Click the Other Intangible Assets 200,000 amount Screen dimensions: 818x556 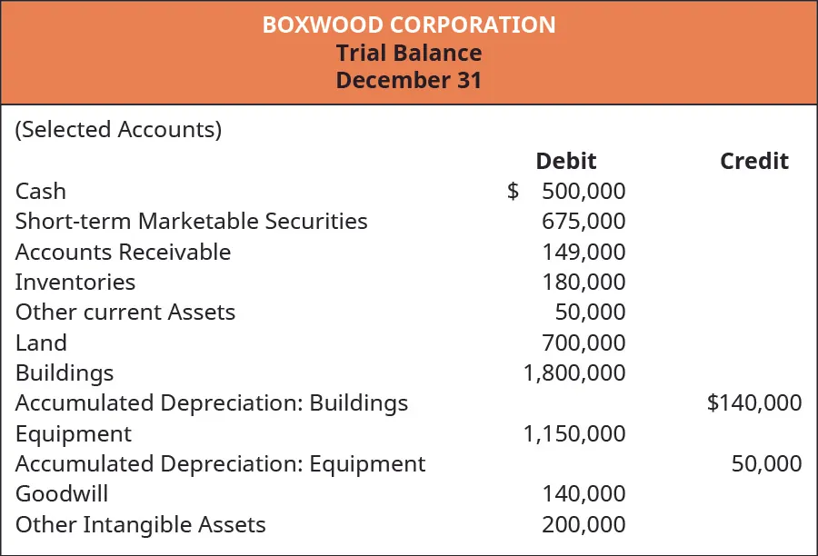click(584, 524)
